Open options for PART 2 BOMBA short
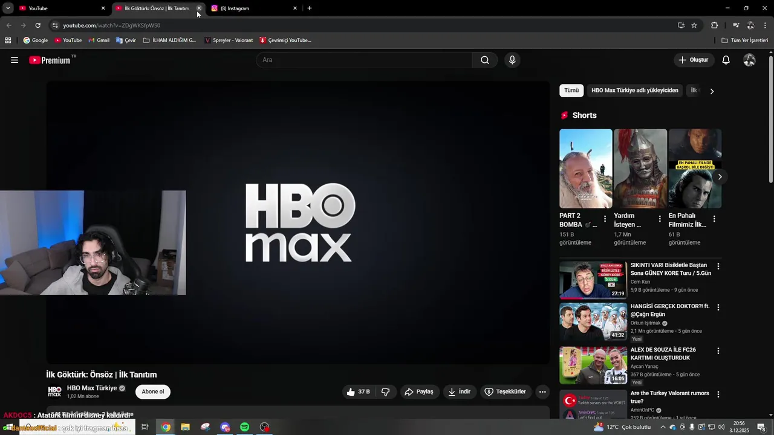The width and height of the screenshot is (774, 435). pos(605,219)
